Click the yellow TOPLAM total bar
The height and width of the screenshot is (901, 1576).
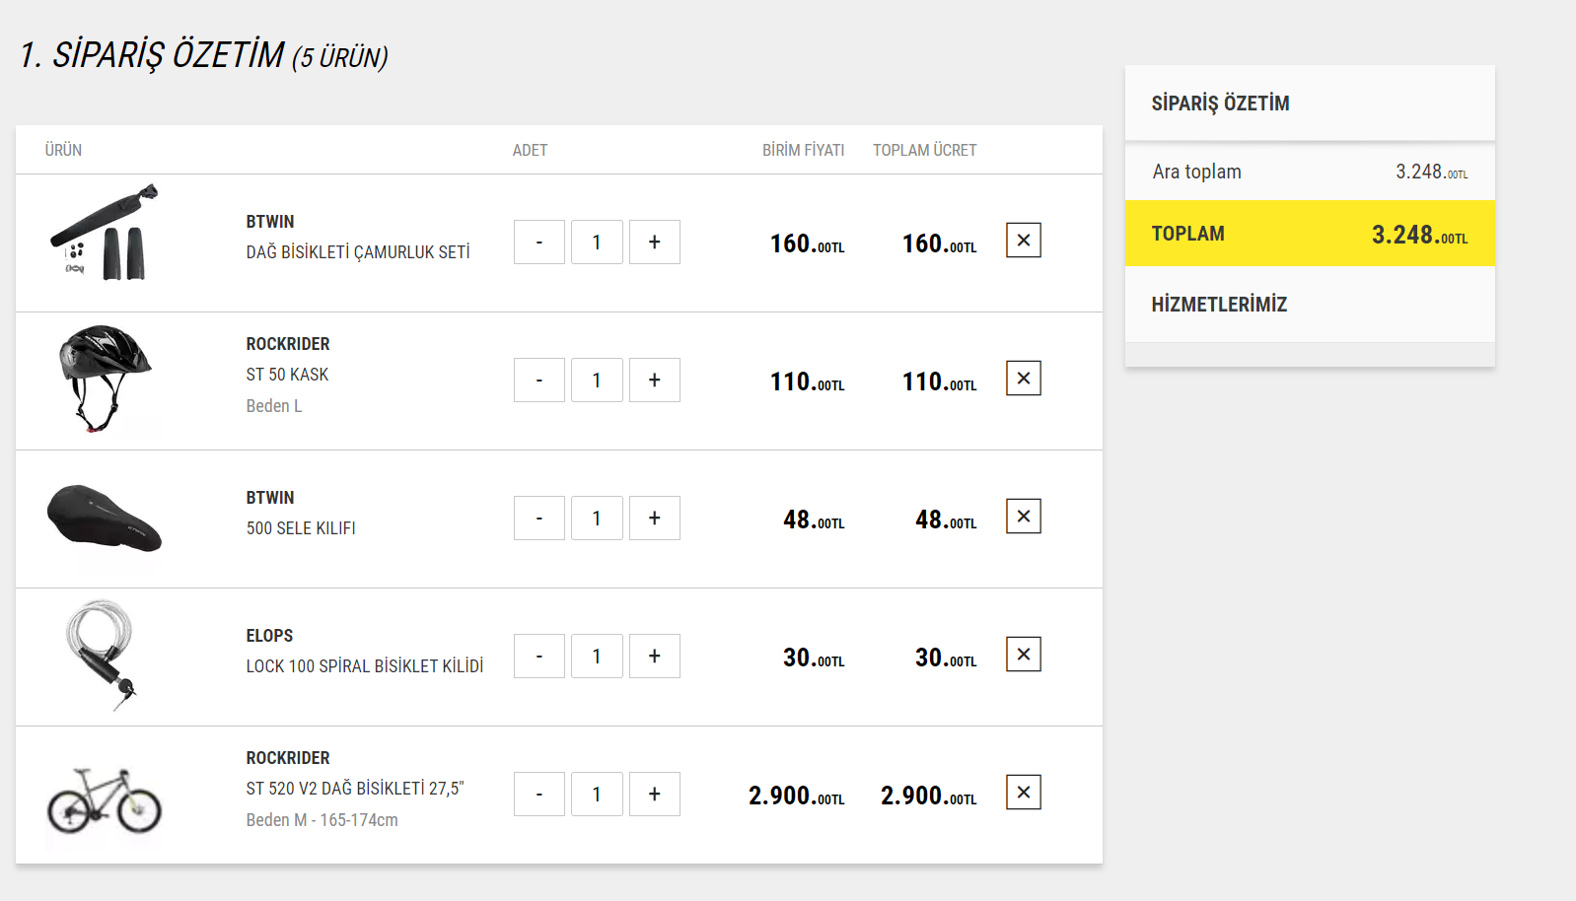(x=1309, y=234)
